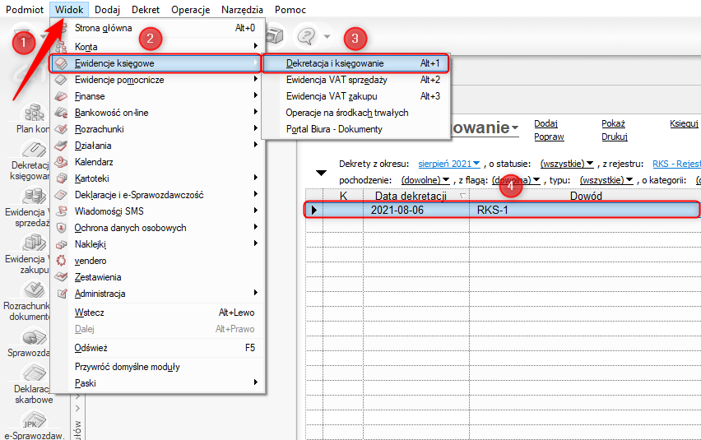
Task: Open the Narzędzia menu
Action: coord(242,9)
